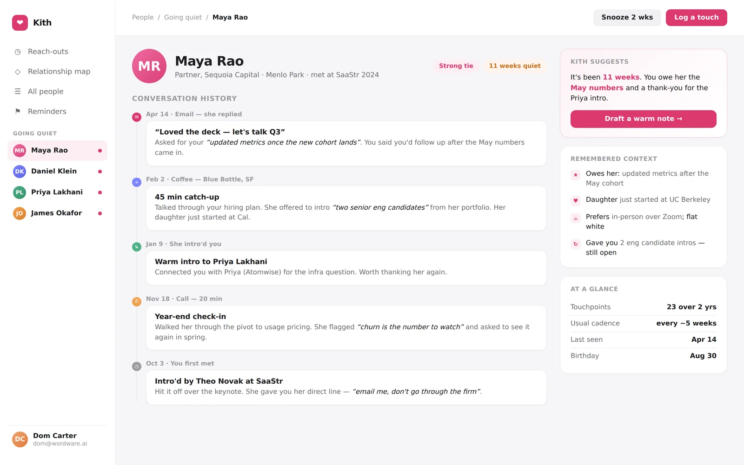This screenshot has width=744, height=465.
Task: Click the cup icon beside Prefers in-person
Action: click(x=576, y=218)
